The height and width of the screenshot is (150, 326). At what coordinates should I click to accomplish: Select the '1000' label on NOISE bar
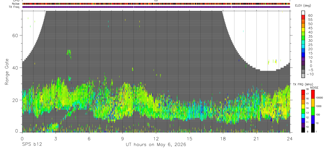tap(318, 106)
